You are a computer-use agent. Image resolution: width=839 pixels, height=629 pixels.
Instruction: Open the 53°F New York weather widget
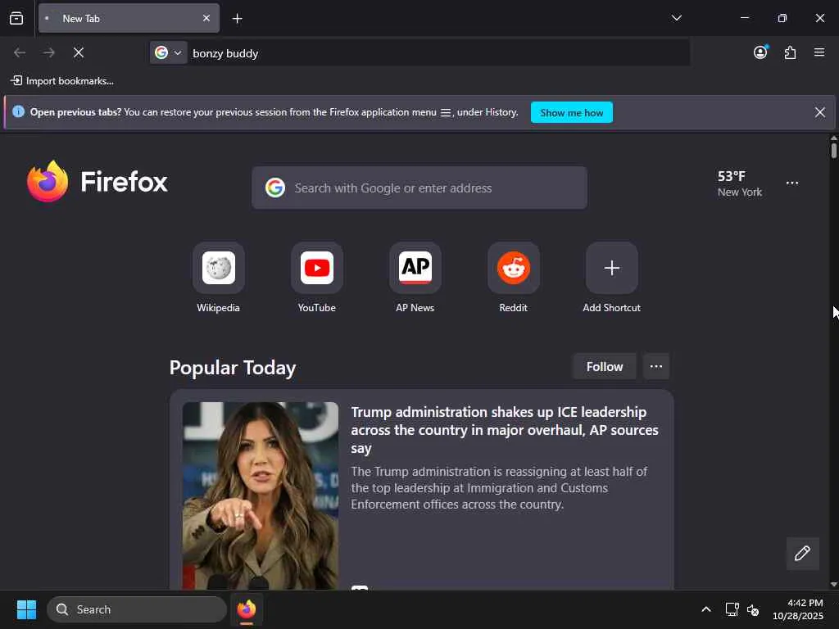(740, 183)
